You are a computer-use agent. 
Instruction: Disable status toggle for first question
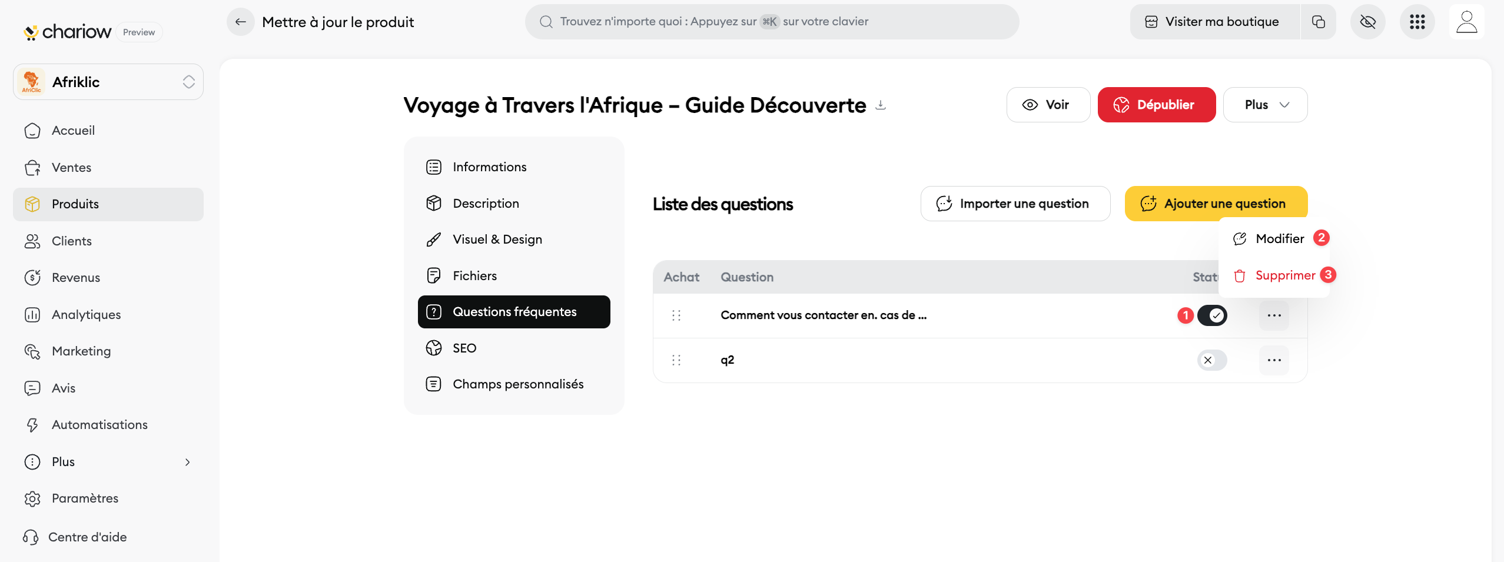(1212, 315)
